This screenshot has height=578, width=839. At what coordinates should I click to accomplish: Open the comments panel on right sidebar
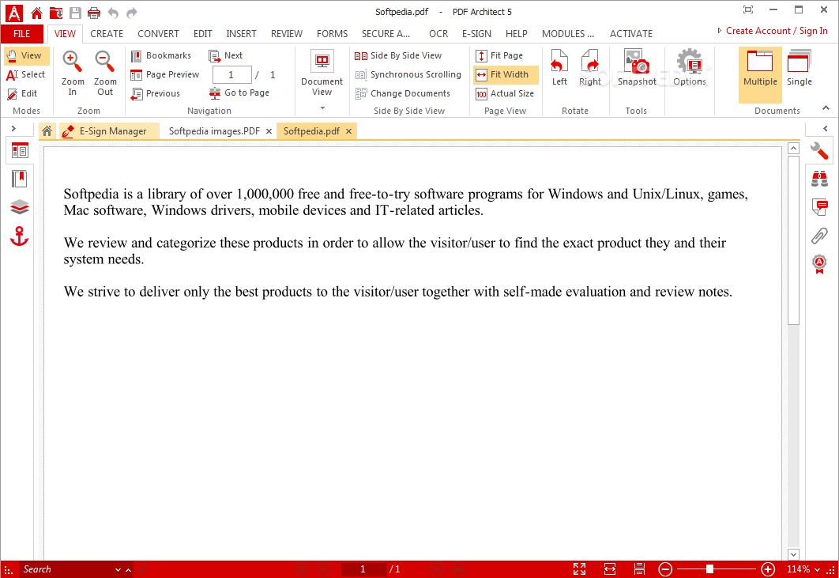coord(819,207)
